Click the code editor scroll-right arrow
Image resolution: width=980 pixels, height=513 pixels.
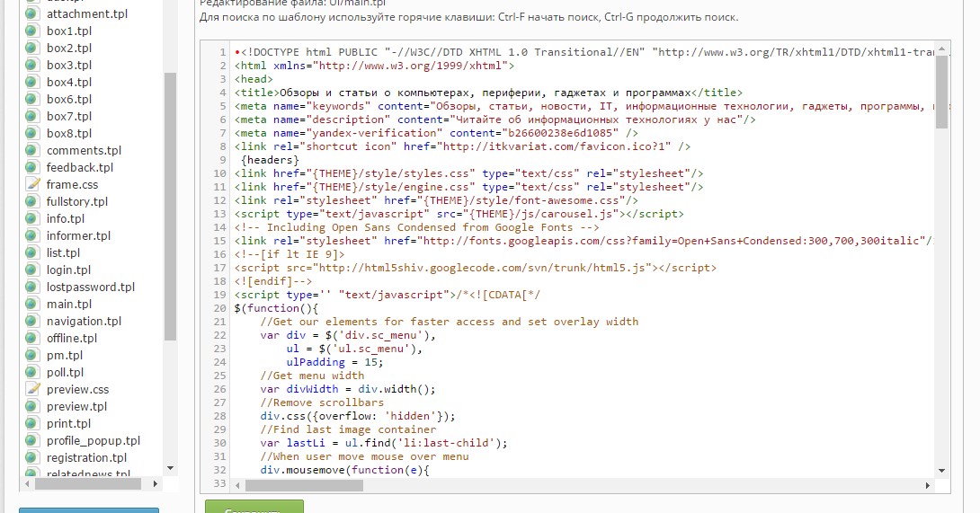tap(928, 485)
